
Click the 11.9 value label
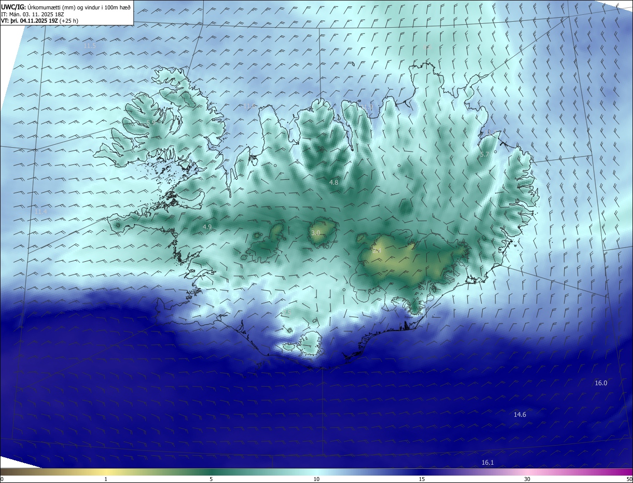click(x=366, y=107)
